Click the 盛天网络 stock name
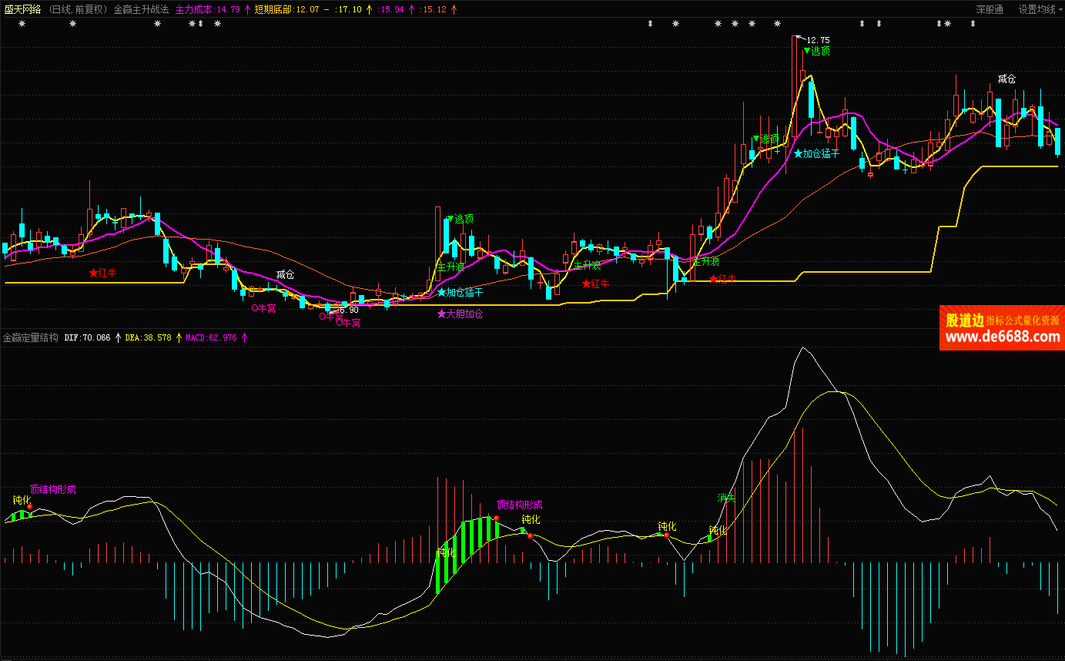 click(x=22, y=9)
